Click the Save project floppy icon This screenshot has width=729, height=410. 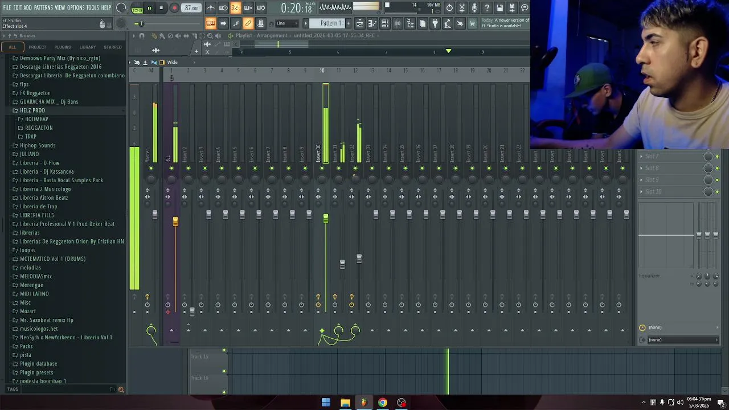point(499,8)
